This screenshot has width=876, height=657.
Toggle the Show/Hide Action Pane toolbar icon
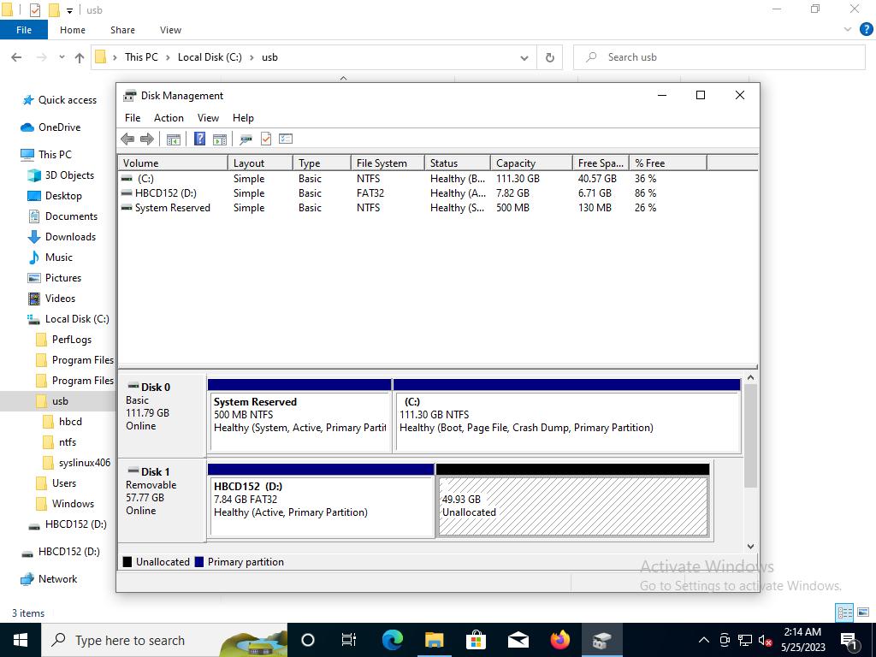pos(219,139)
